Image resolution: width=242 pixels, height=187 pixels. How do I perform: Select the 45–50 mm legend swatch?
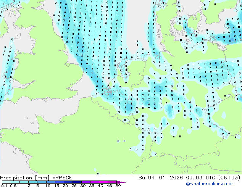112,182
